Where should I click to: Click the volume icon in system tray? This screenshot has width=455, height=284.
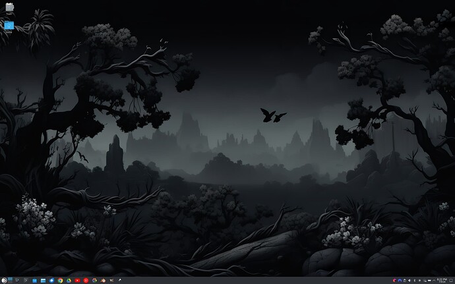point(409,280)
